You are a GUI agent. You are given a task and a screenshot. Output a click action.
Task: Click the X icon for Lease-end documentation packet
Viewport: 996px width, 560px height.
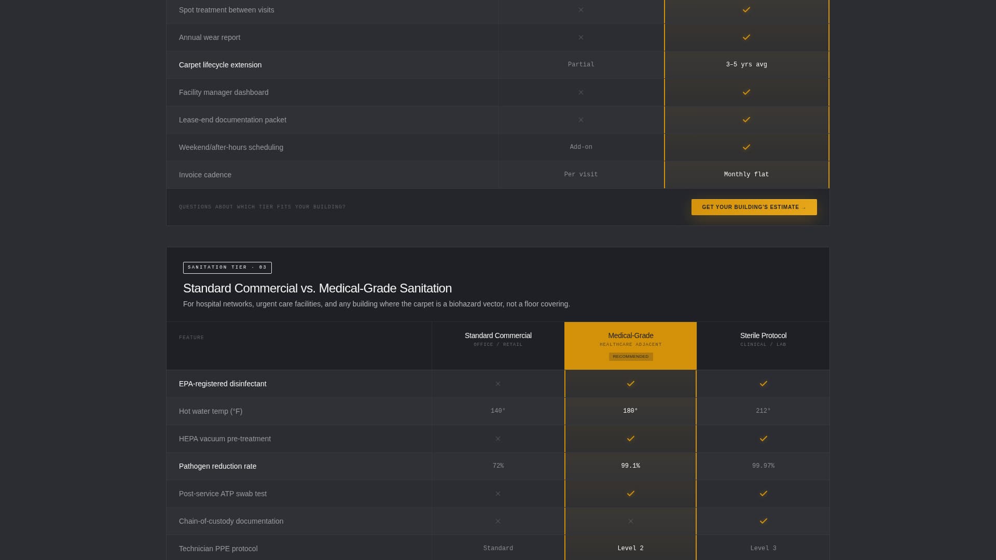[581, 120]
